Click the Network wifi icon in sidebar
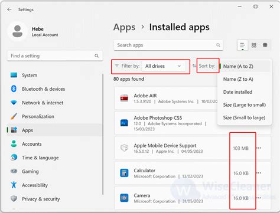 pos(14,103)
